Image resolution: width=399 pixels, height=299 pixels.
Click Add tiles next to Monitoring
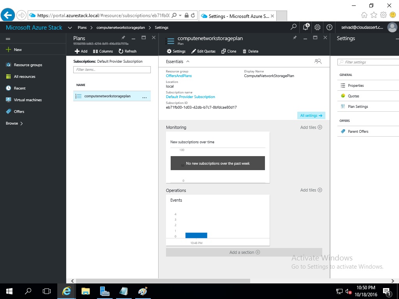tap(311, 127)
